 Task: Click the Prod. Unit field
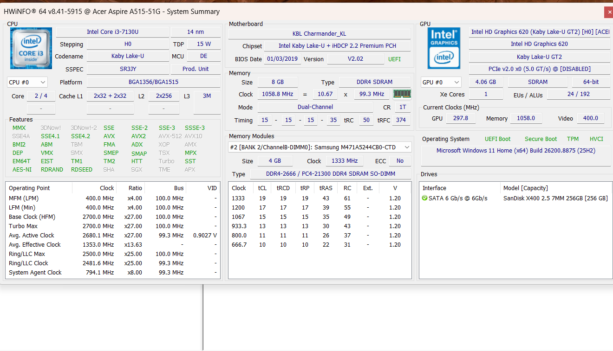point(196,69)
